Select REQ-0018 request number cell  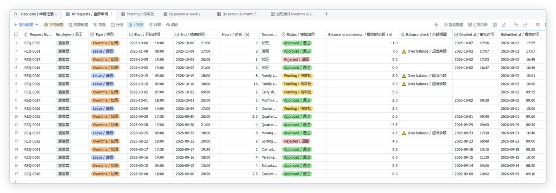coord(38,174)
